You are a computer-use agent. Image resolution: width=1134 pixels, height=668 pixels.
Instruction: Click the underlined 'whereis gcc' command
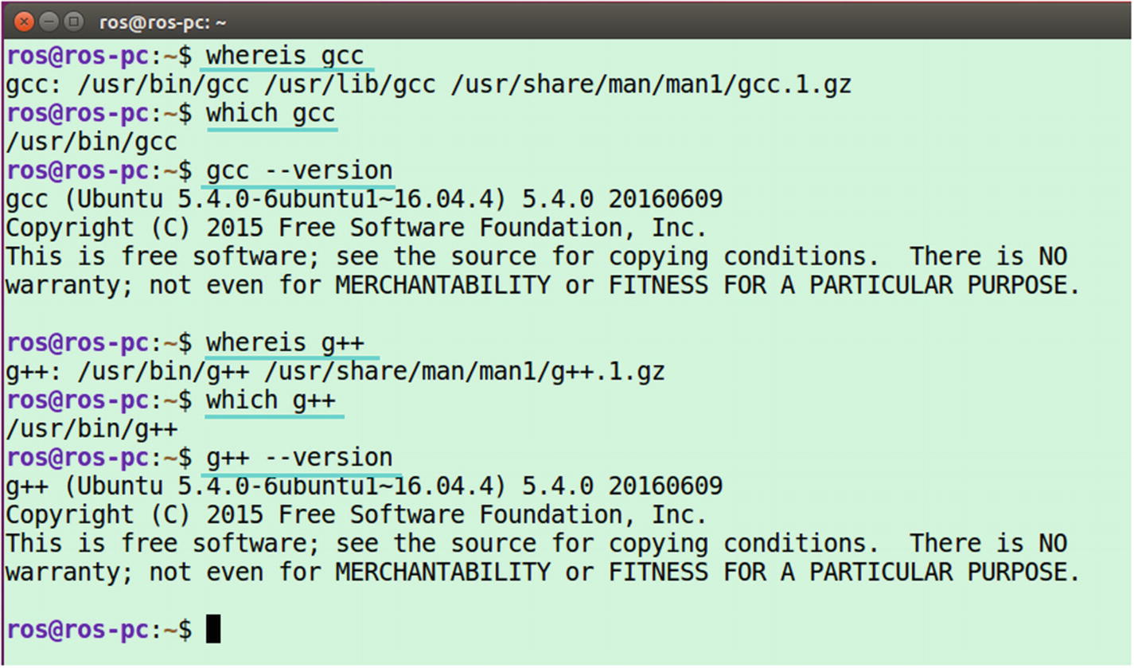tap(285, 56)
